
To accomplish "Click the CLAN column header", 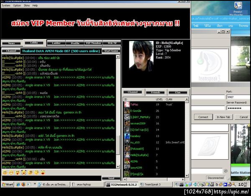I will click(169, 99).
